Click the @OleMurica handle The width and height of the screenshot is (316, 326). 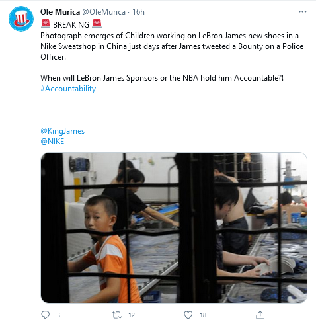pyautogui.click(x=104, y=12)
